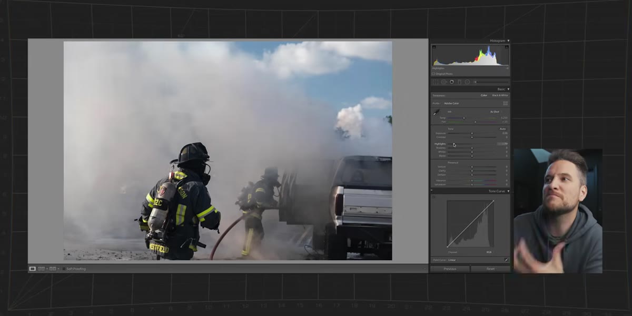Screen dimensions: 632x316
Task: Enable the Soft Proofing checkbox
Action: [x=64, y=269]
